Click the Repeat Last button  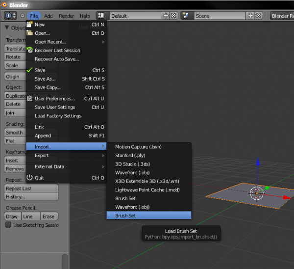click(31, 188)
